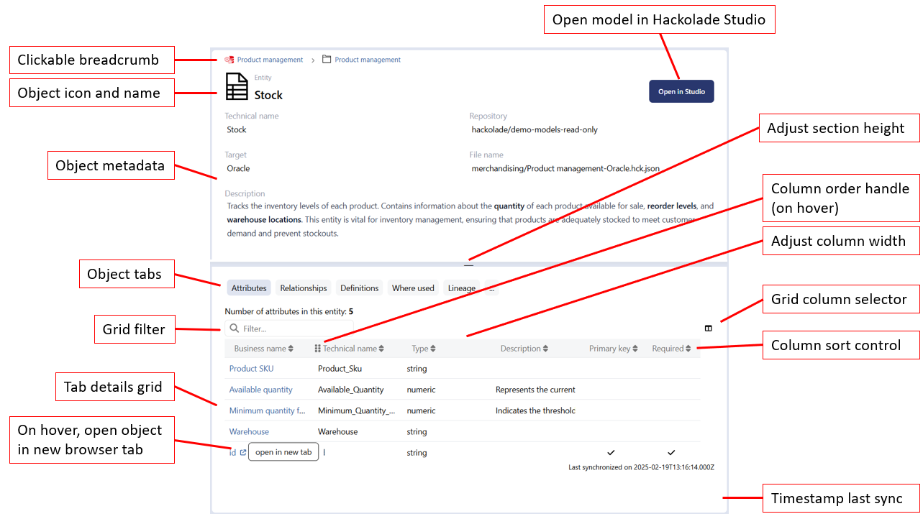
Task: Open the id attribute link
Action: [x=232, y=453]
